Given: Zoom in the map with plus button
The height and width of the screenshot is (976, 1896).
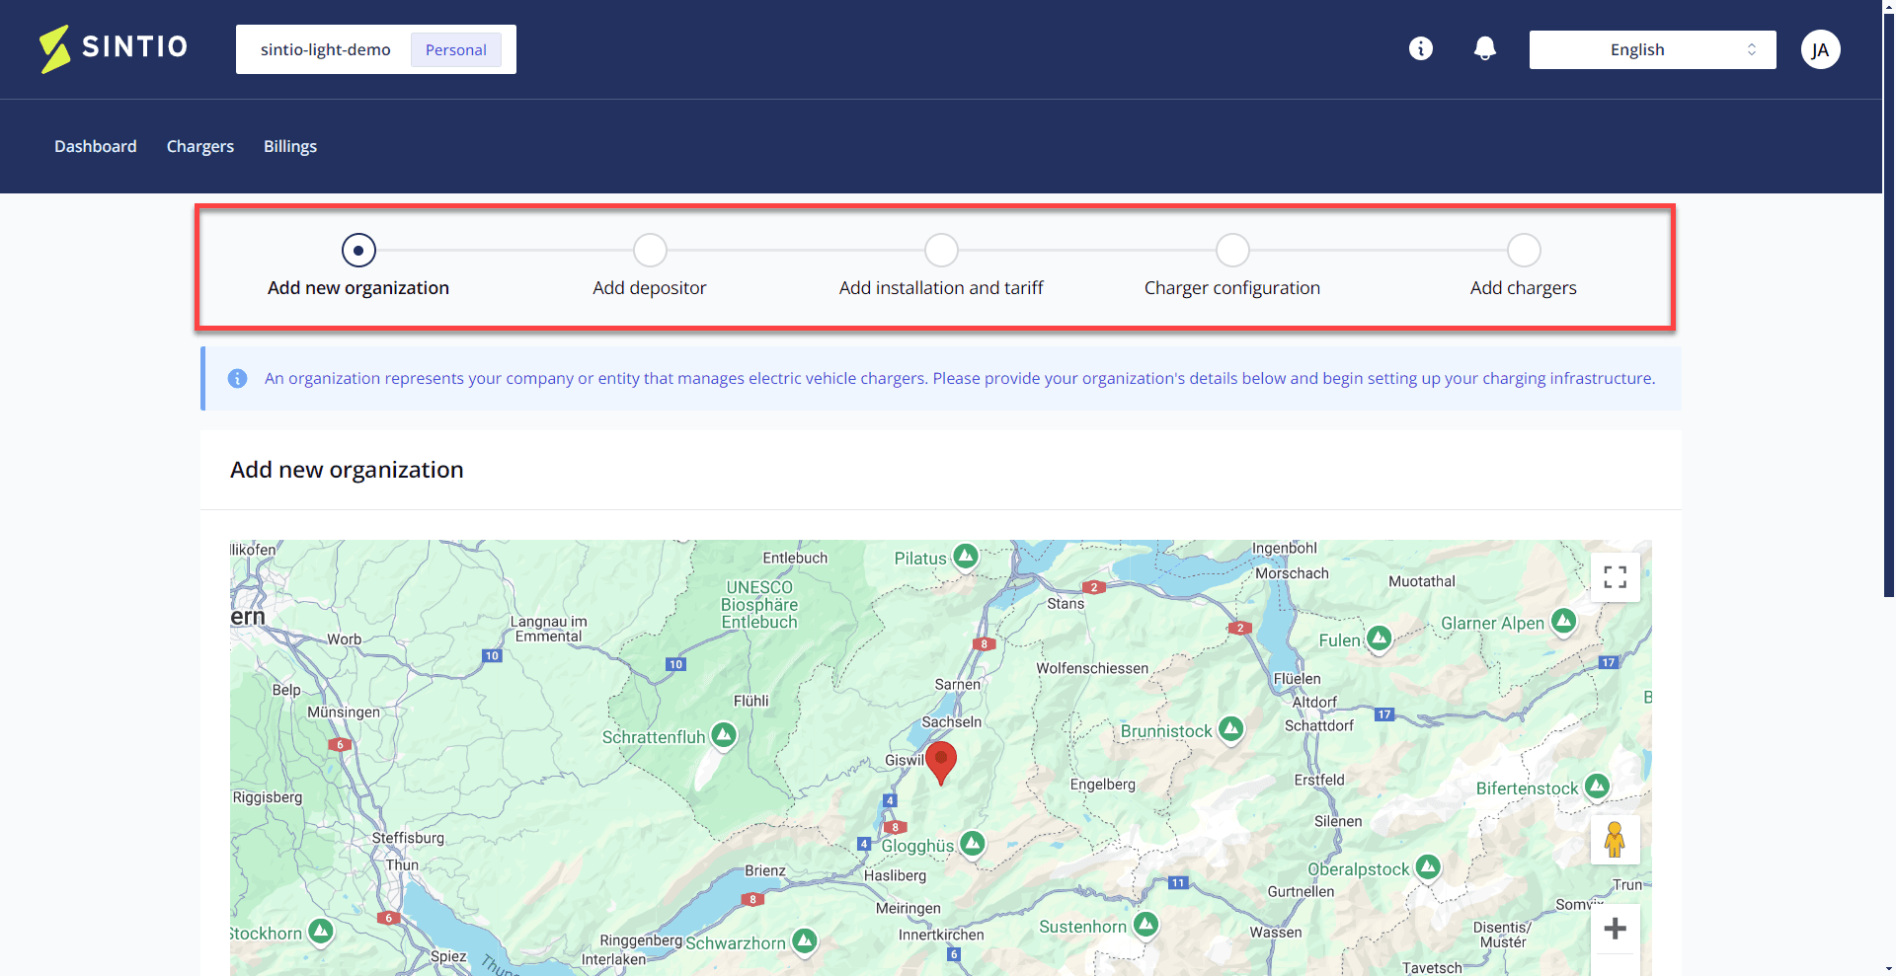Looking at the screenshot, I should 1616,929.
